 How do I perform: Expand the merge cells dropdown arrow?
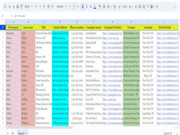(111, 7)
